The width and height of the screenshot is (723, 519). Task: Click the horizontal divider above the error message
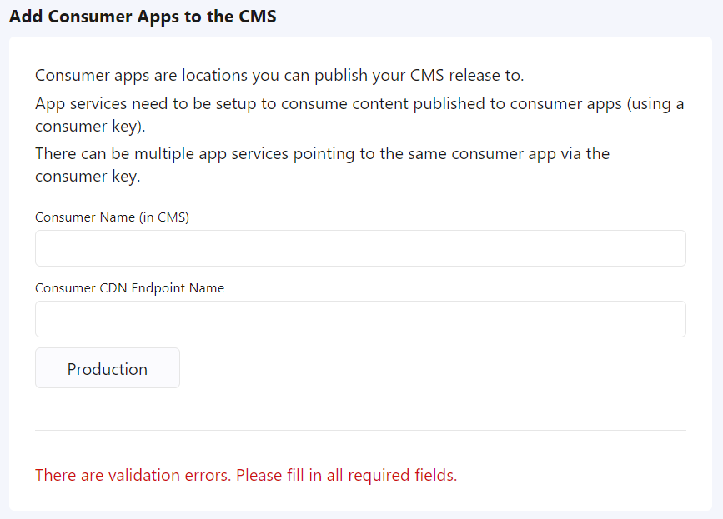coord(360,431)
